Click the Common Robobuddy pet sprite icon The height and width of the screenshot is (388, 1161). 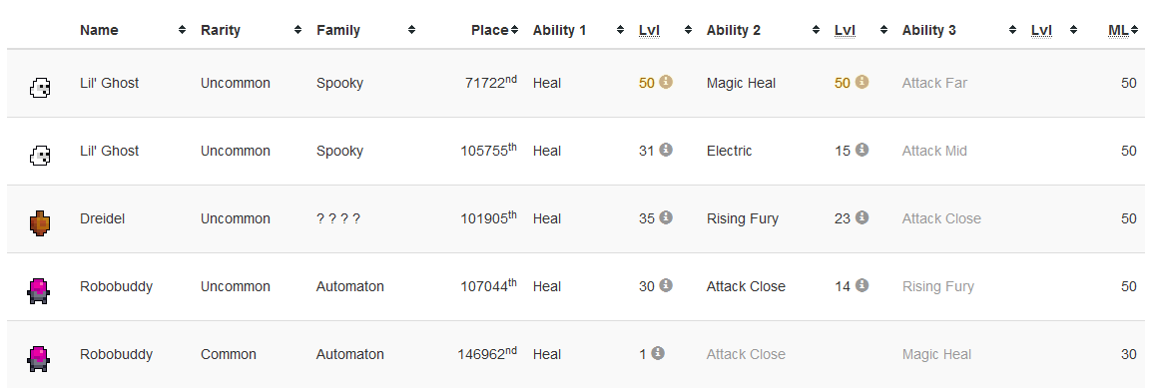tap(38, 358)
